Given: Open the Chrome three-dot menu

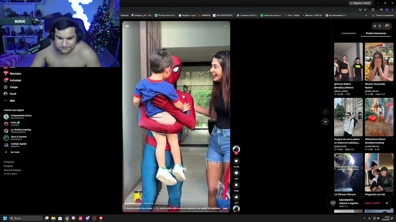Looking at the screenshot, I should click(x=392, y=10).
